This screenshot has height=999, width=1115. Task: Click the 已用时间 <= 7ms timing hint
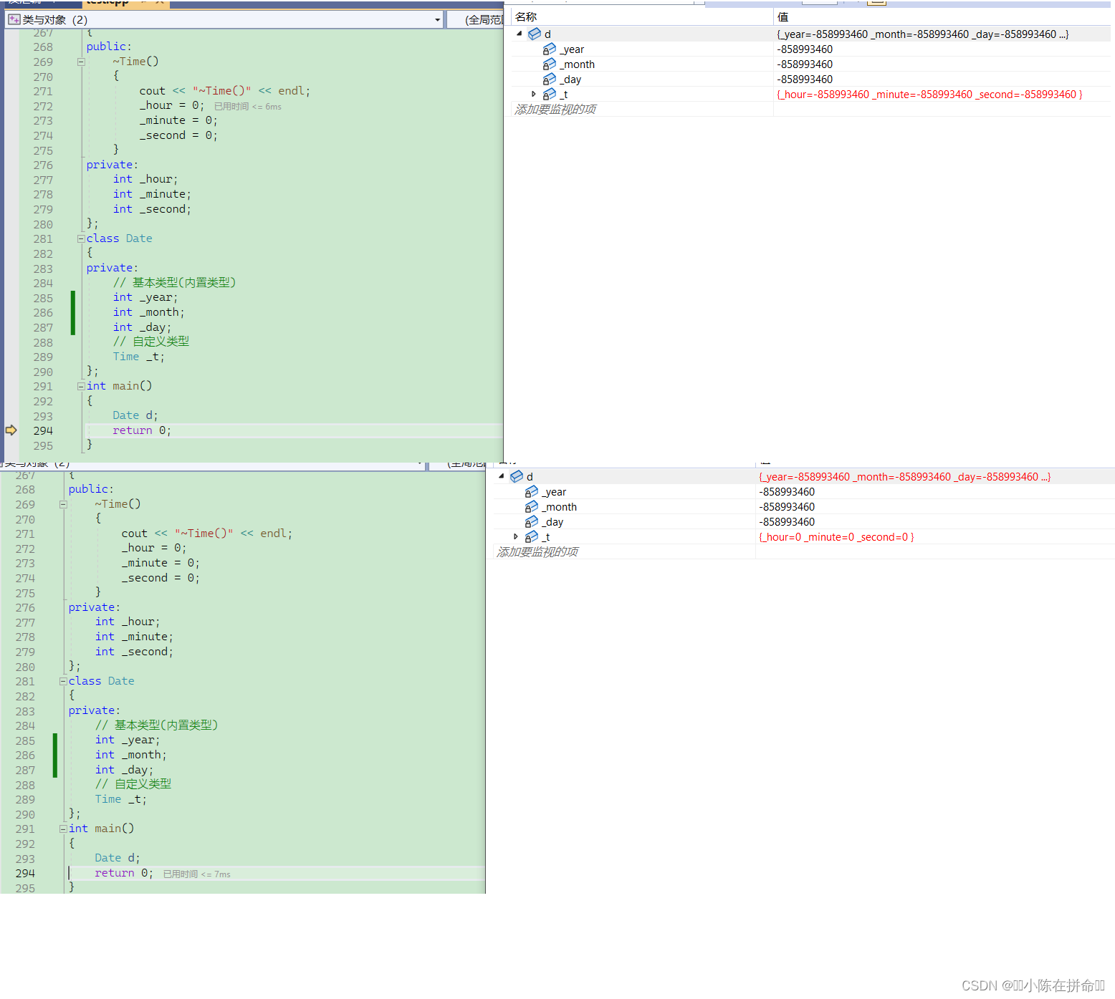(x=197, y=874)
